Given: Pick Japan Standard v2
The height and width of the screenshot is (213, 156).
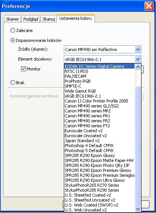Looking at the screenshot, I should pyautogui.click(x=99, y=141).
